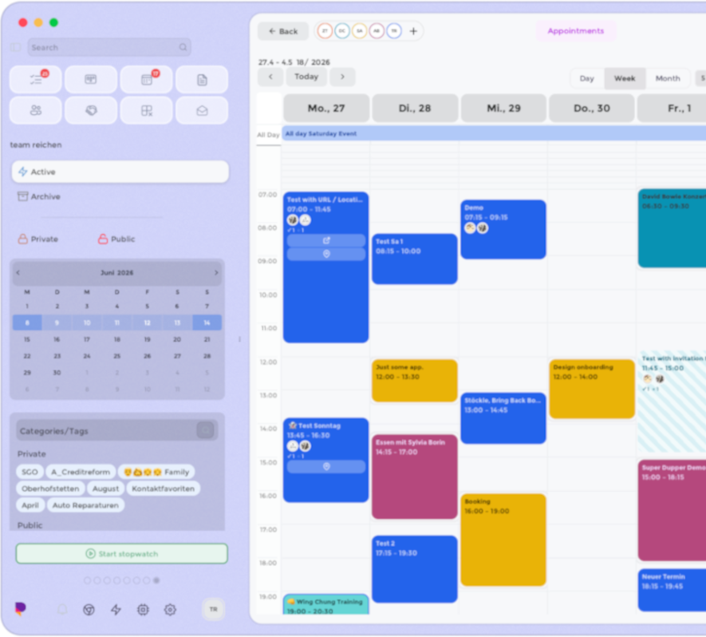The width and height of the screenshot is (706, 637).
Task: Advance to next week with right chevron
Action: point(343,77)
